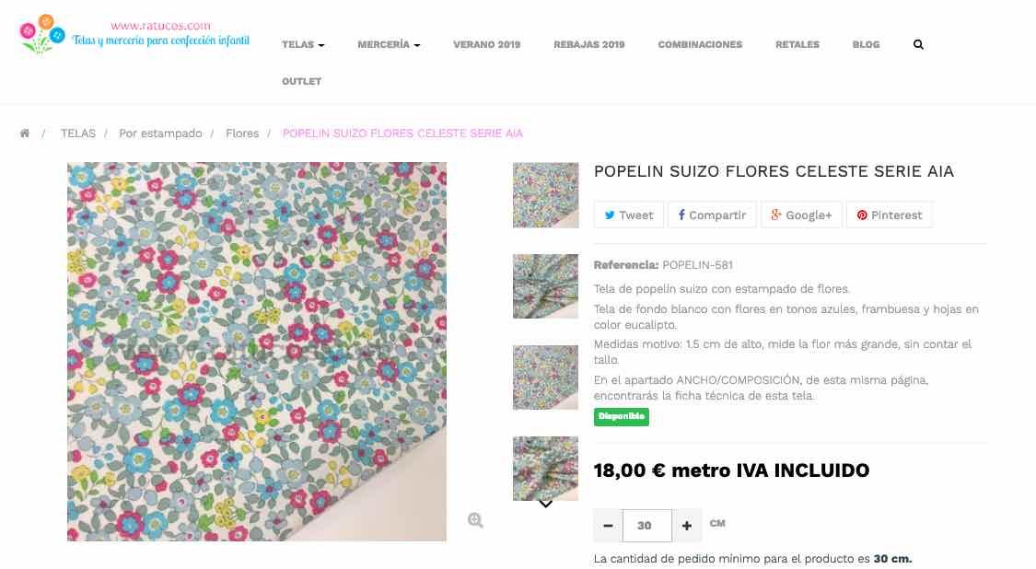Open the COMBINACIONES menu item
Screen dimensions: 1036x569
tap(700, 44)
